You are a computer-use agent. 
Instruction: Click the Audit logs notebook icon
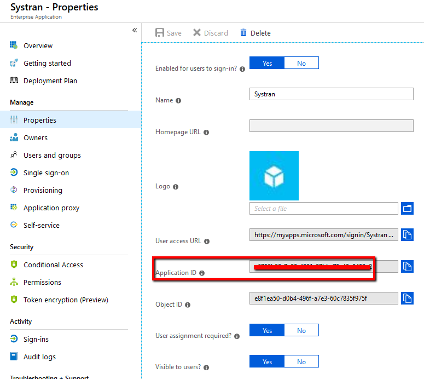point(14,356)
